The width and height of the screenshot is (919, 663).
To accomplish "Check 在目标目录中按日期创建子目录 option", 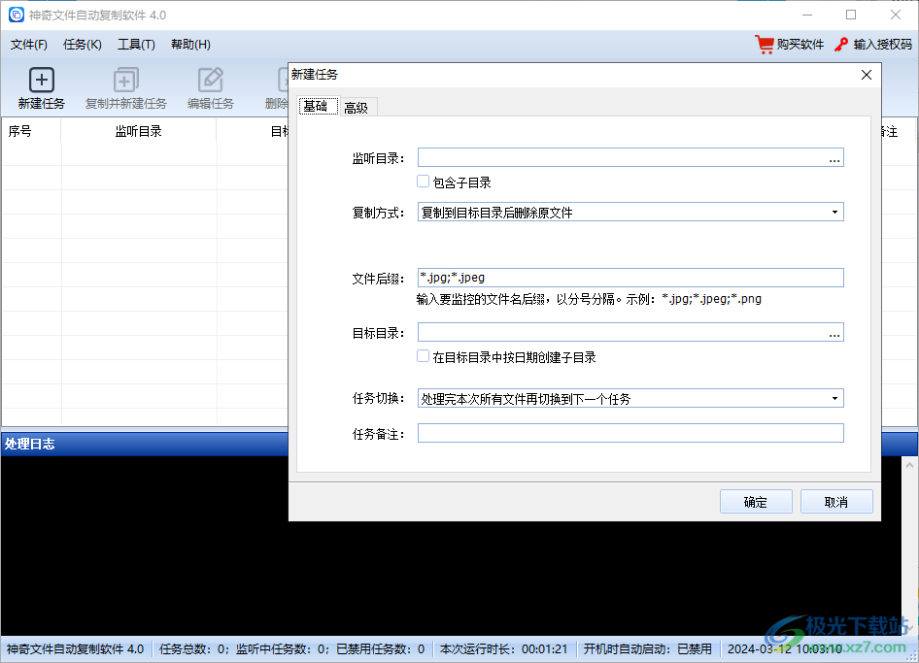I will tap(424, 357).
